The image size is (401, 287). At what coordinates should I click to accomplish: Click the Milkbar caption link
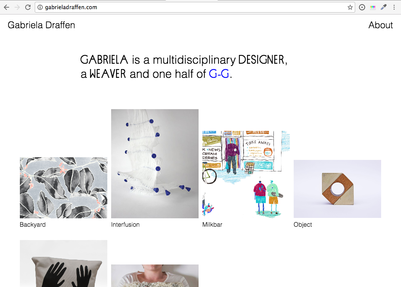tap(212, 225)
